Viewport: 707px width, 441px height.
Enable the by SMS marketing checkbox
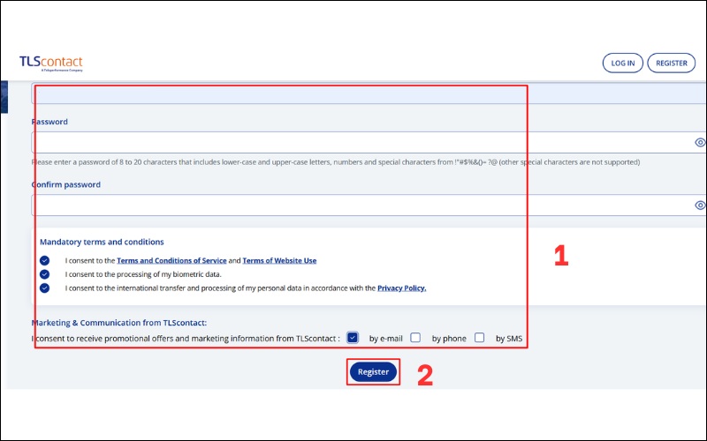(479, 337)
